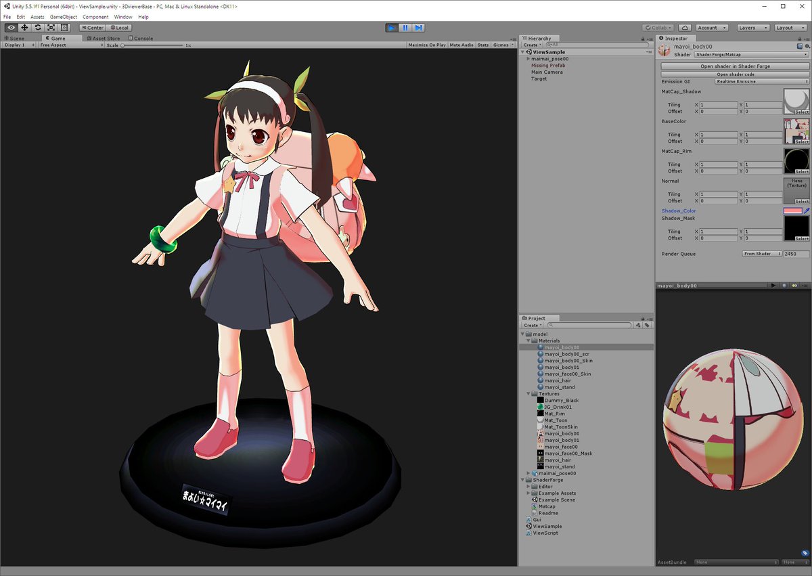Screen dimensions: 812x576
Task: Toggle the preview lighting icon
Action: 795,286
